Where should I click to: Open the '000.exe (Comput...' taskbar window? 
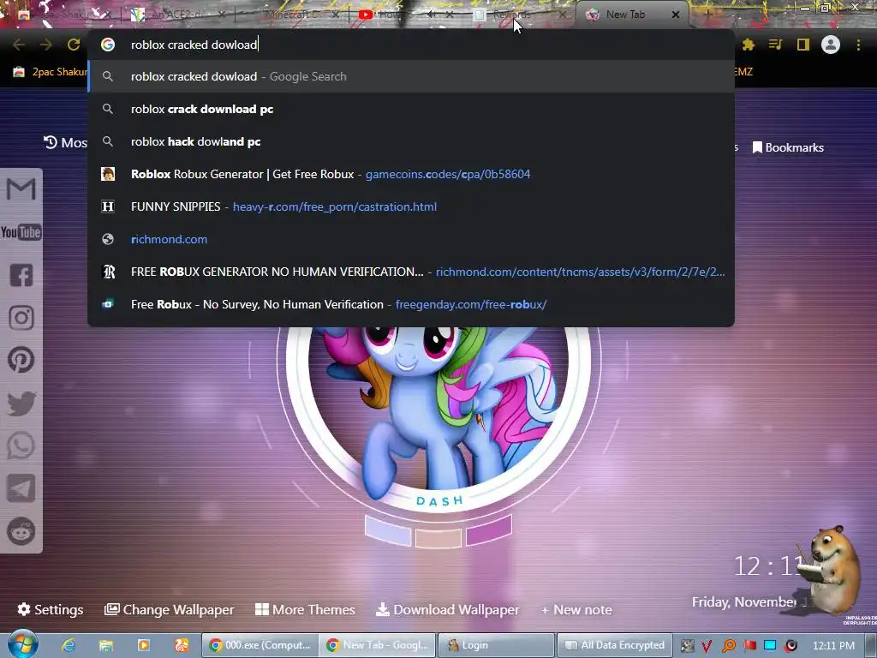(260, 645)
